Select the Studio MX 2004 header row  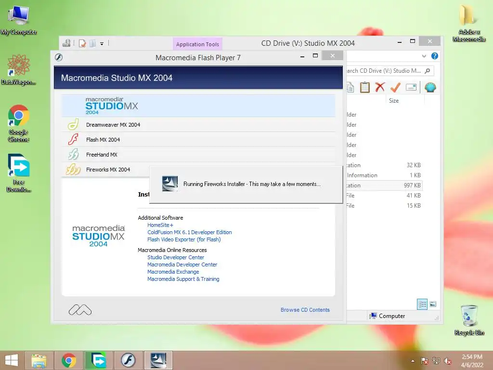point(198,106)
